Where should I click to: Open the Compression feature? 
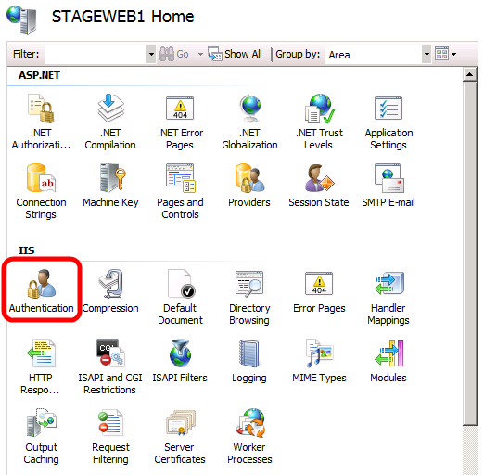(110, 291)
